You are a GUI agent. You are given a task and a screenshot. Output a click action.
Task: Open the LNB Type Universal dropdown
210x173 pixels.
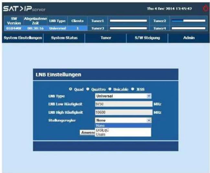coord(123,96)
